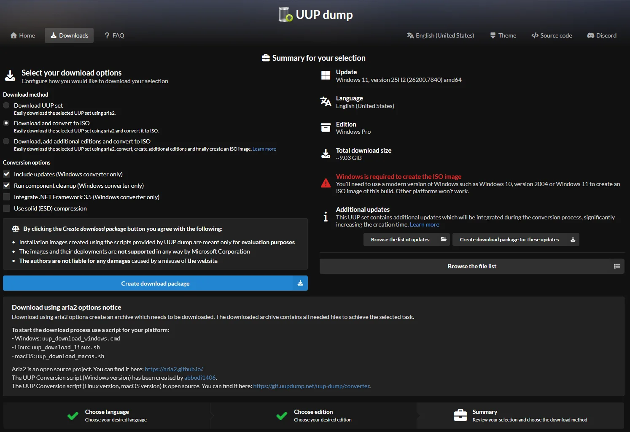Toggle Run component cleanup checkbox
Screen dimensions: 630x432
click(x=7, y=186)
